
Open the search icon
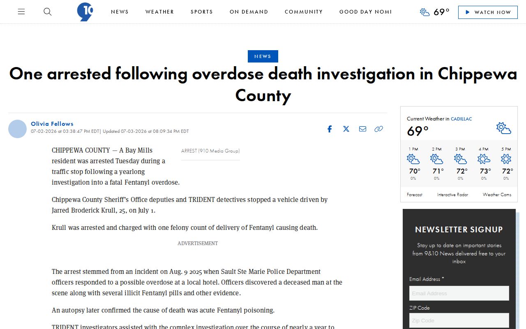(48, 12)
